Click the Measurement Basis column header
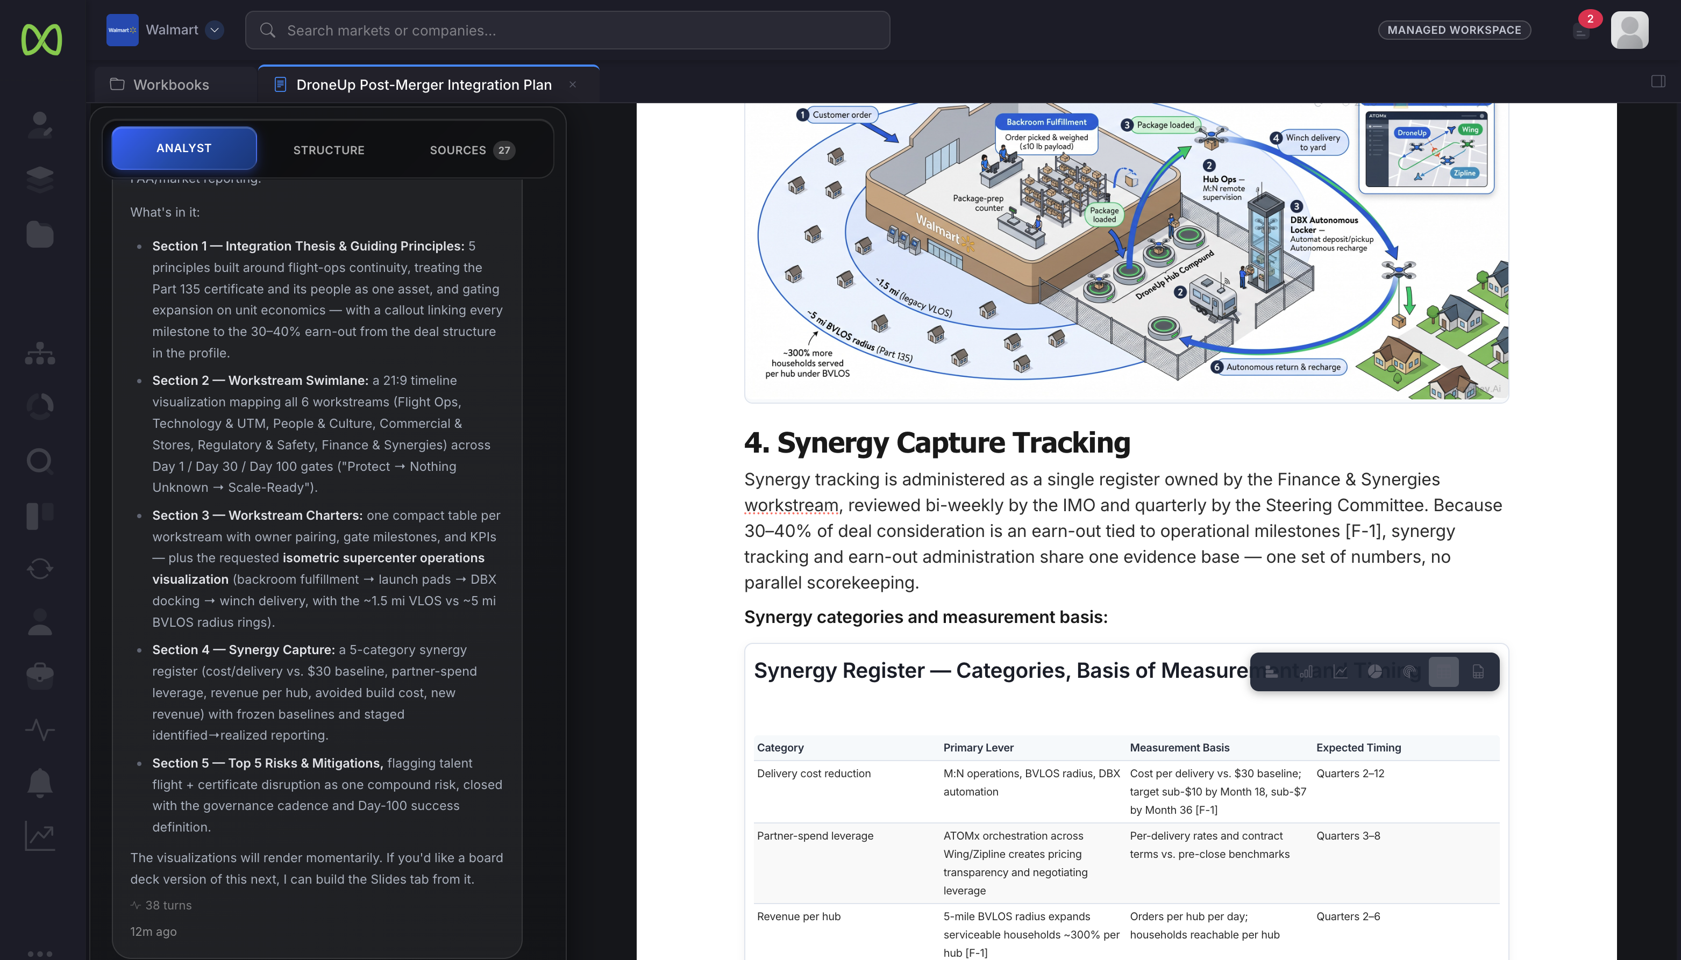1681x960 pixels. pos(1180,748)
